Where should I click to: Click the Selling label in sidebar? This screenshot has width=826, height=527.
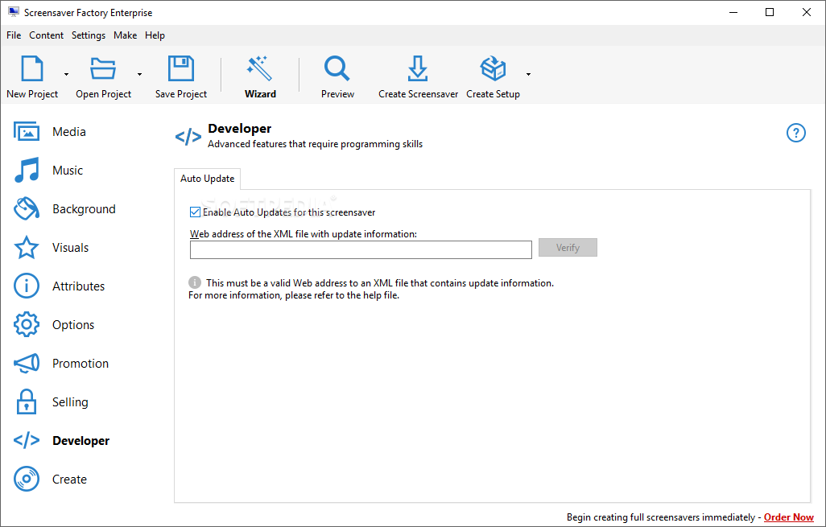pos(70,402)
